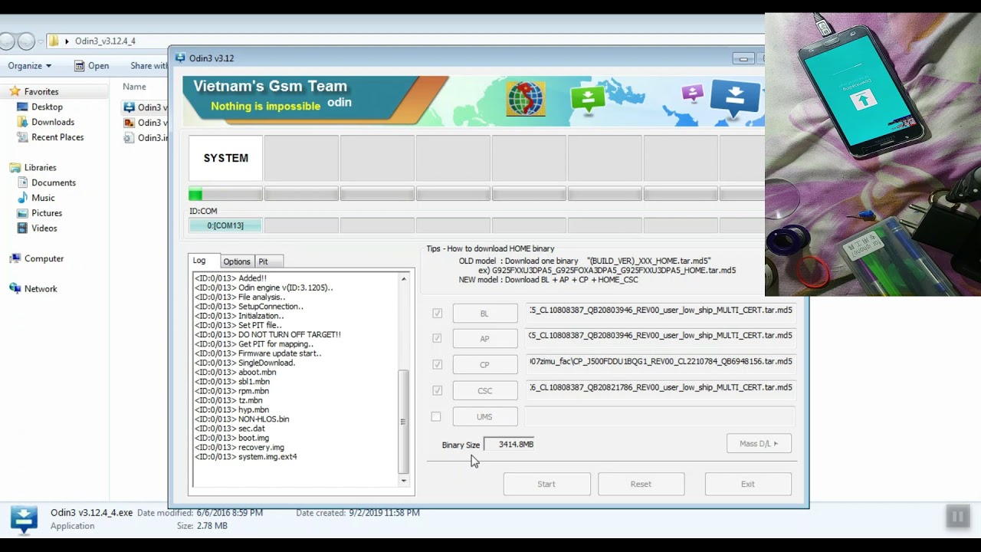Enable the UMS checkbox in Odin
The width and height of the screenshot is (981, 552).
(436, 416)
